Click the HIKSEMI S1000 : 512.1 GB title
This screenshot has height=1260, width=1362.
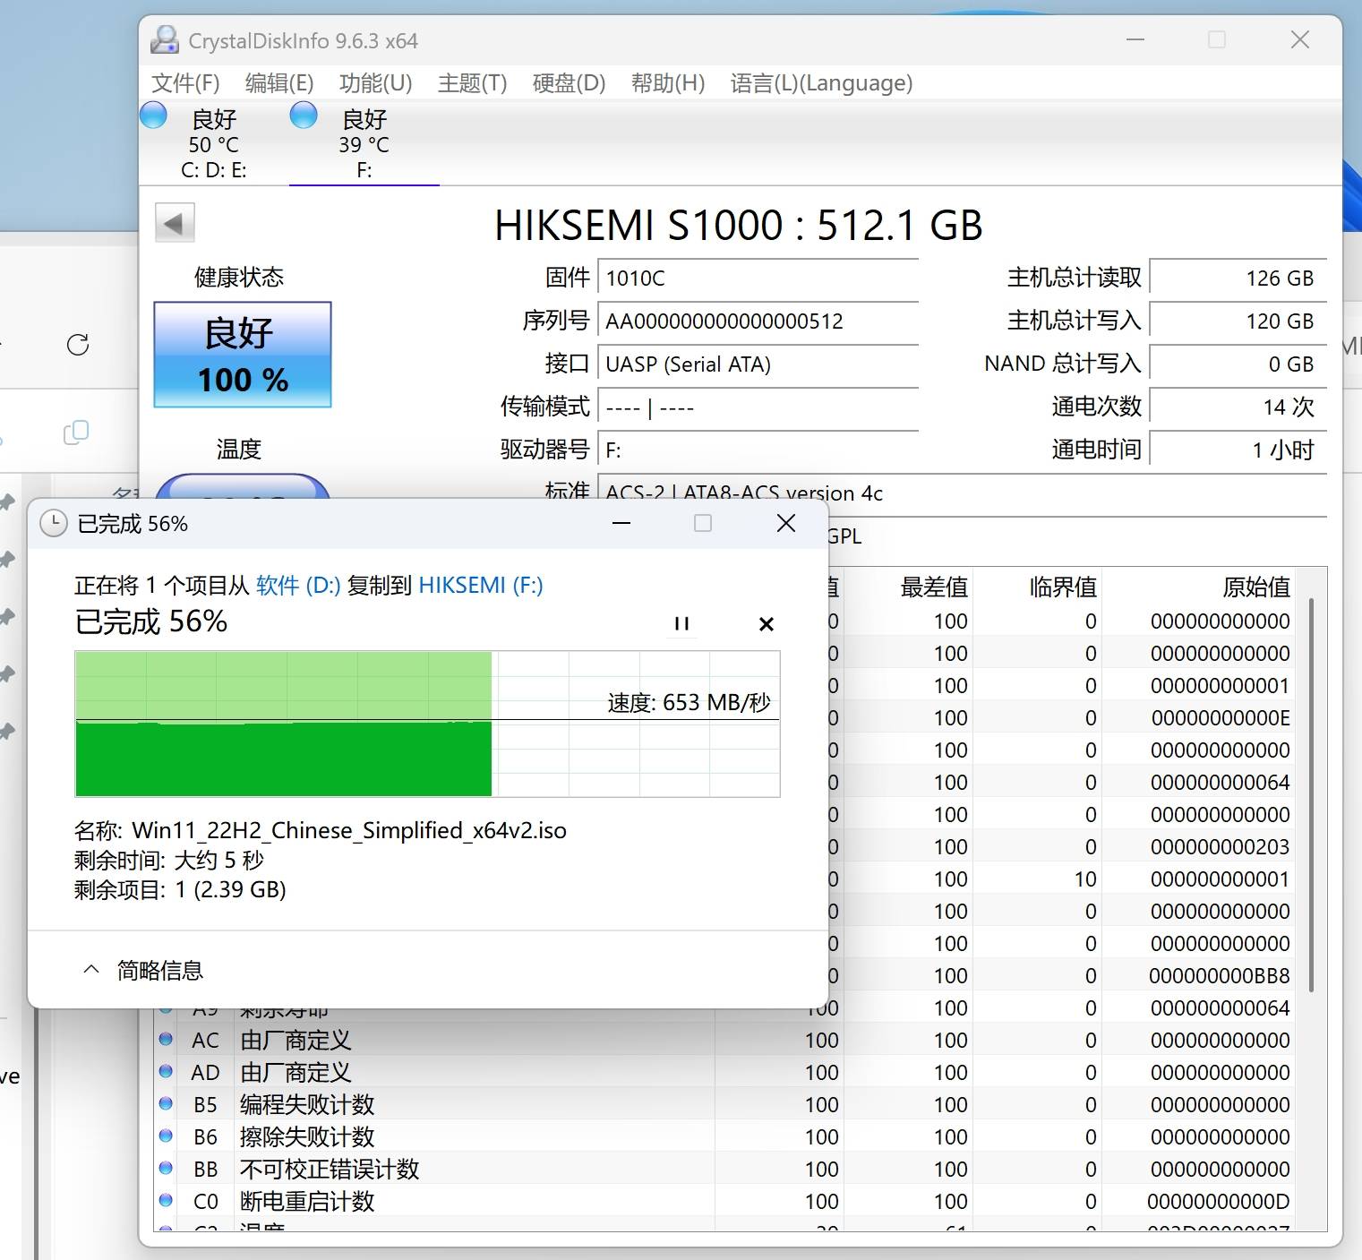coord(739,225)
